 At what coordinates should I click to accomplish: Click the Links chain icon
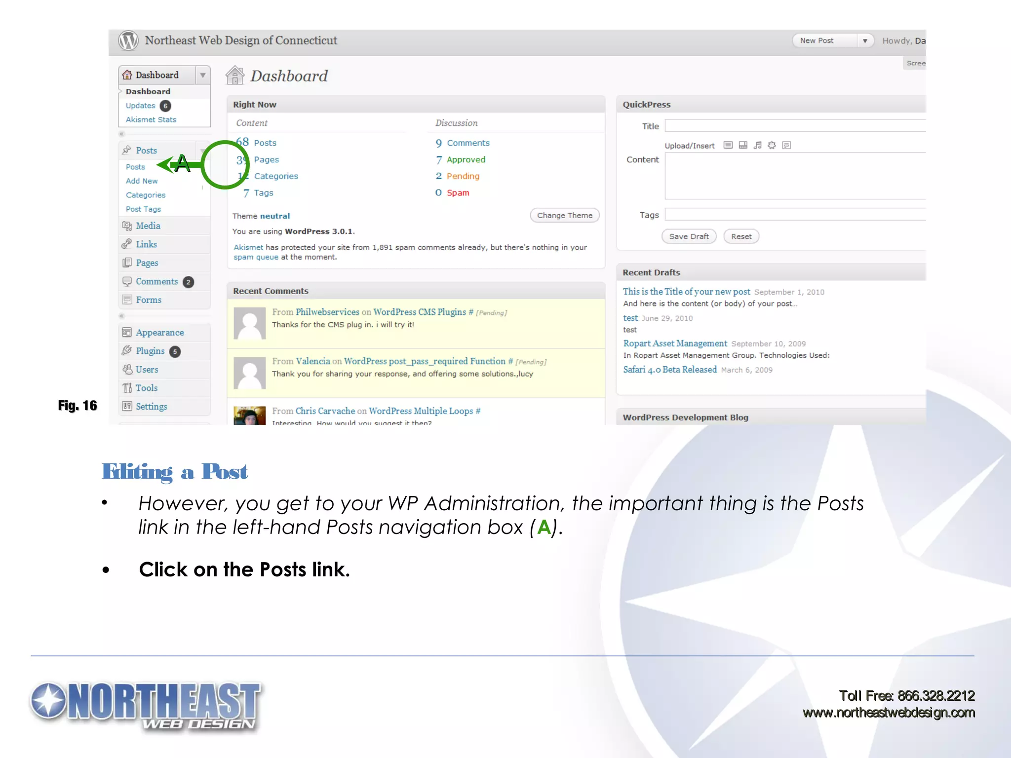[127, 244]
